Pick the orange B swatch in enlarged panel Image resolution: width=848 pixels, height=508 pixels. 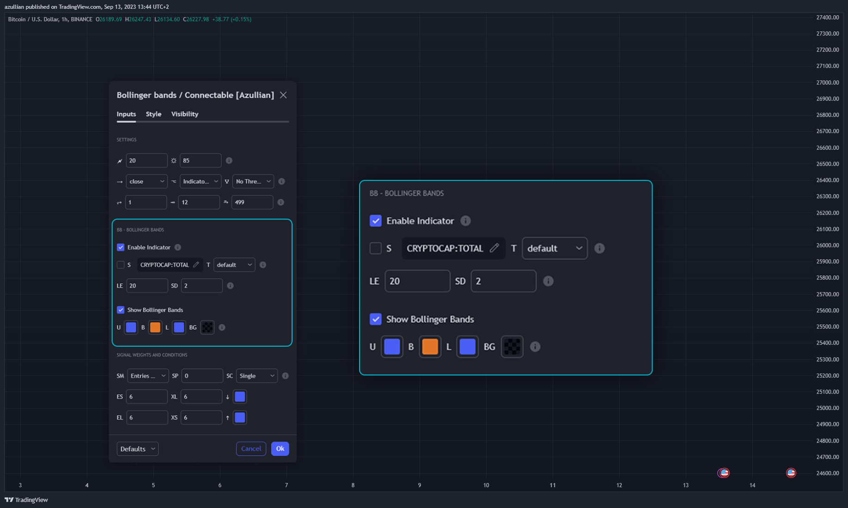point(430,347)
